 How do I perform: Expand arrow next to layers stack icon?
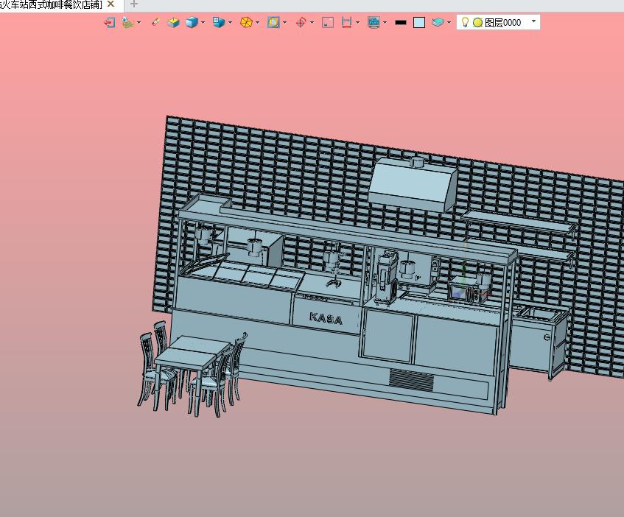click(449, 23)
